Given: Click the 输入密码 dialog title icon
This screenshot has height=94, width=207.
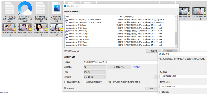Looking at the screenshot, I should point(160,54).
